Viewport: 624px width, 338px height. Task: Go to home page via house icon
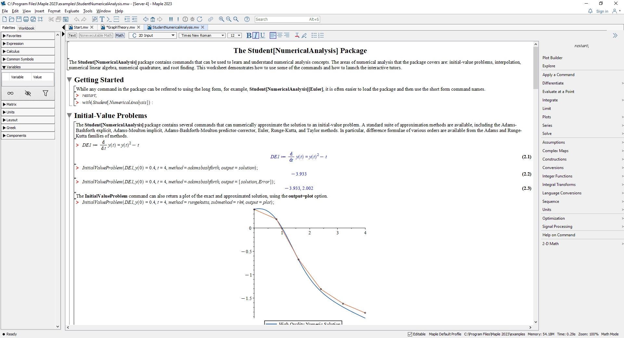click(x=153, y=19)
